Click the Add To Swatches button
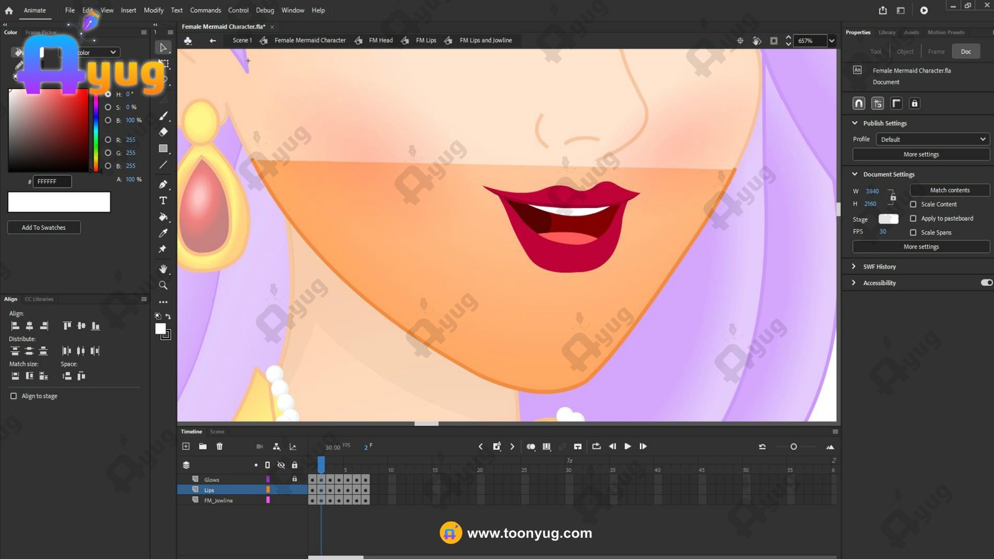 (43, 227)
